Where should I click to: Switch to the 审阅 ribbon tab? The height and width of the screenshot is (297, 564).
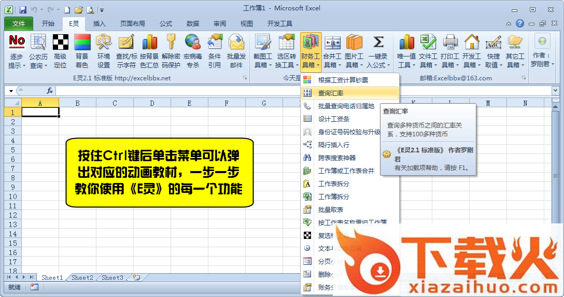(220, 24)
